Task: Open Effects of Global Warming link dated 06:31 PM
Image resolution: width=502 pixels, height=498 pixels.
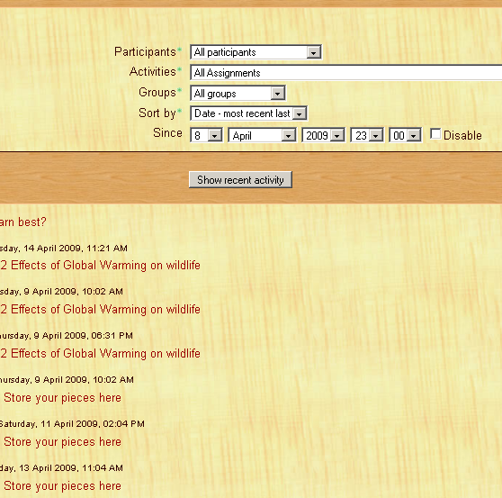Action: [100, 354]
